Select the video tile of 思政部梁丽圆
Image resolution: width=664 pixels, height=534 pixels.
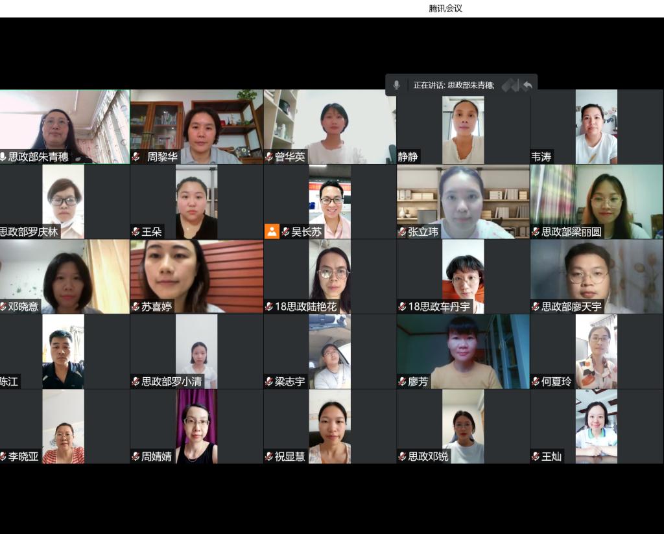(x=597, y=202)
